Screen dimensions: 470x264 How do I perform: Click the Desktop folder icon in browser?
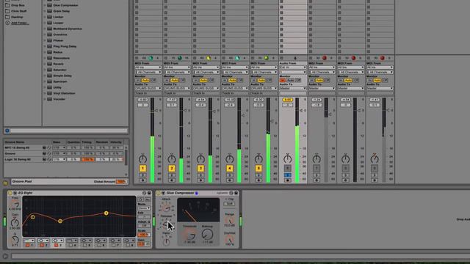tap(7, 17)
